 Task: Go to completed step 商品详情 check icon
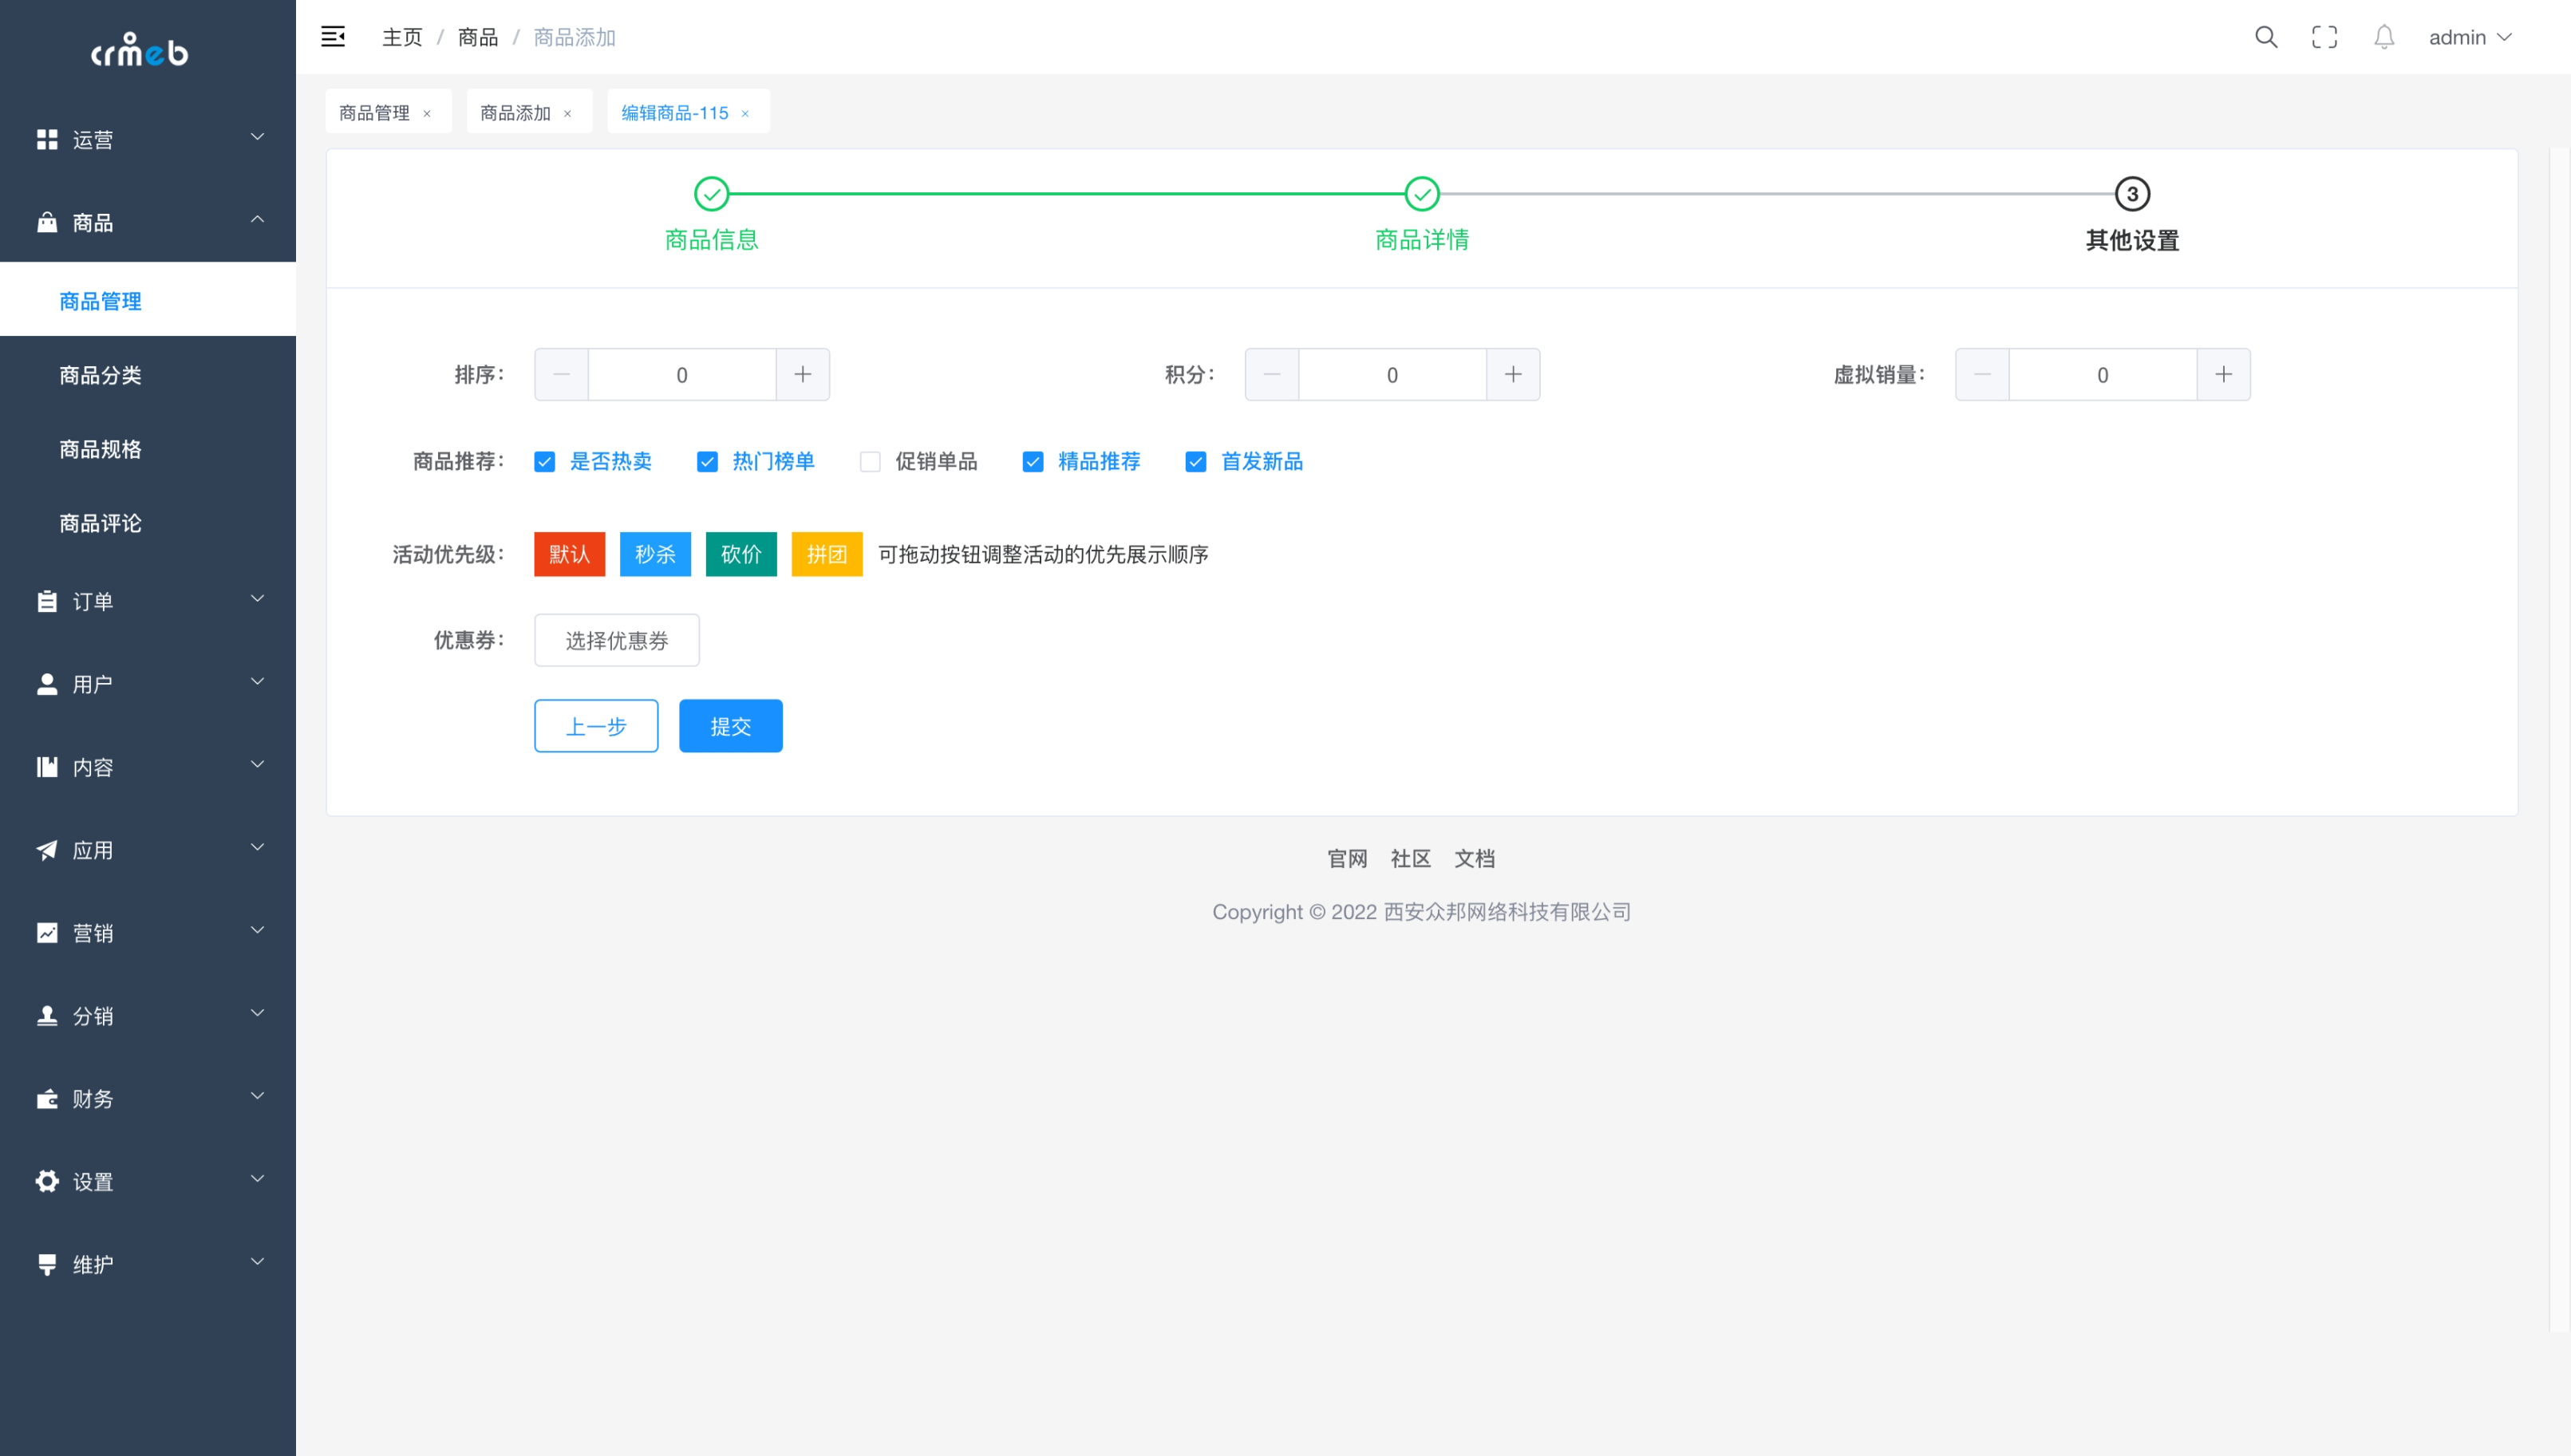click(x=1422, y=194)
